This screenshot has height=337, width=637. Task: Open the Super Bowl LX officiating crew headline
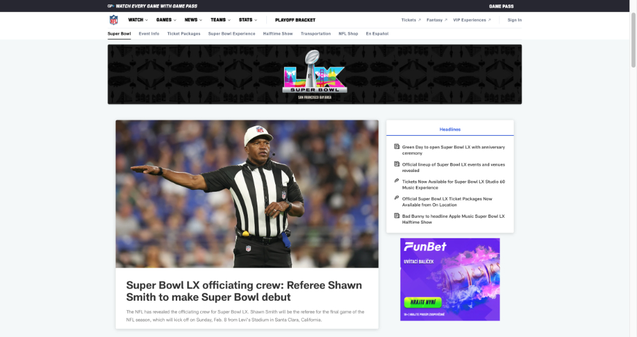(244, 291)
